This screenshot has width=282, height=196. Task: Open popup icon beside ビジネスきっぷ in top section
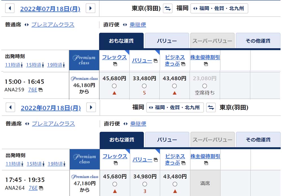pyautogui.click(x=183, y=64)
